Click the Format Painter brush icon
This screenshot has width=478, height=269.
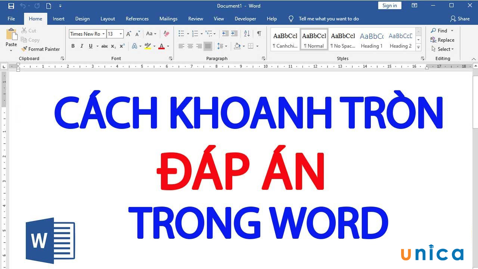coord(24,49)
